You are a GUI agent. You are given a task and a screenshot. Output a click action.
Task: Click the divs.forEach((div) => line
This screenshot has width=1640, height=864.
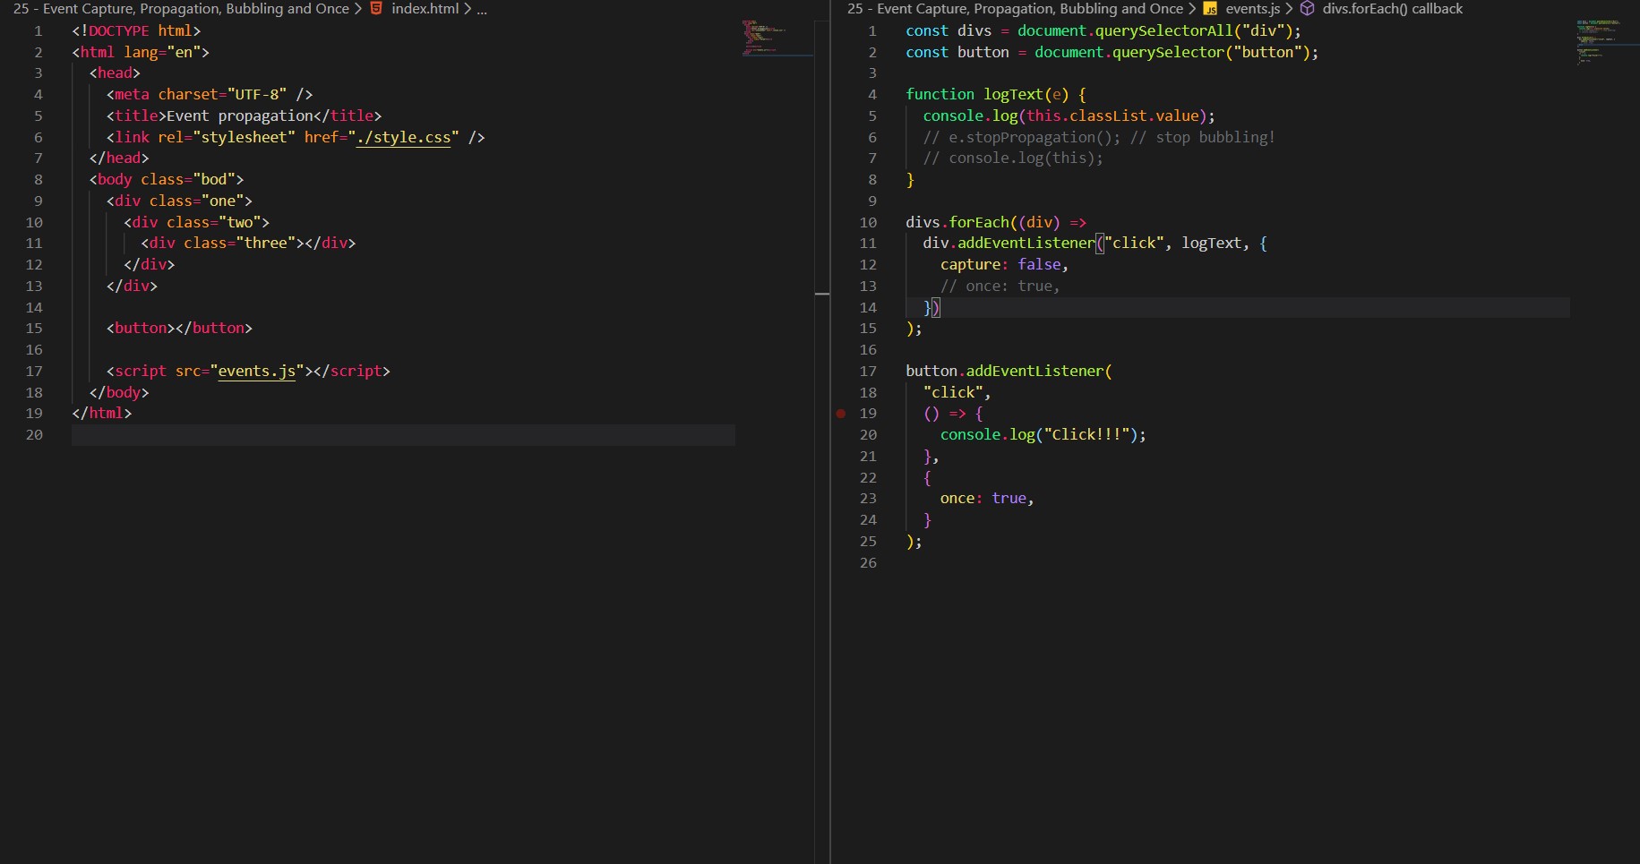pos(996,222)
